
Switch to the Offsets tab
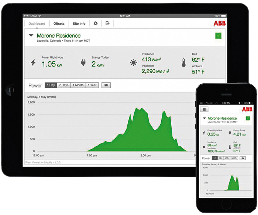59,24
